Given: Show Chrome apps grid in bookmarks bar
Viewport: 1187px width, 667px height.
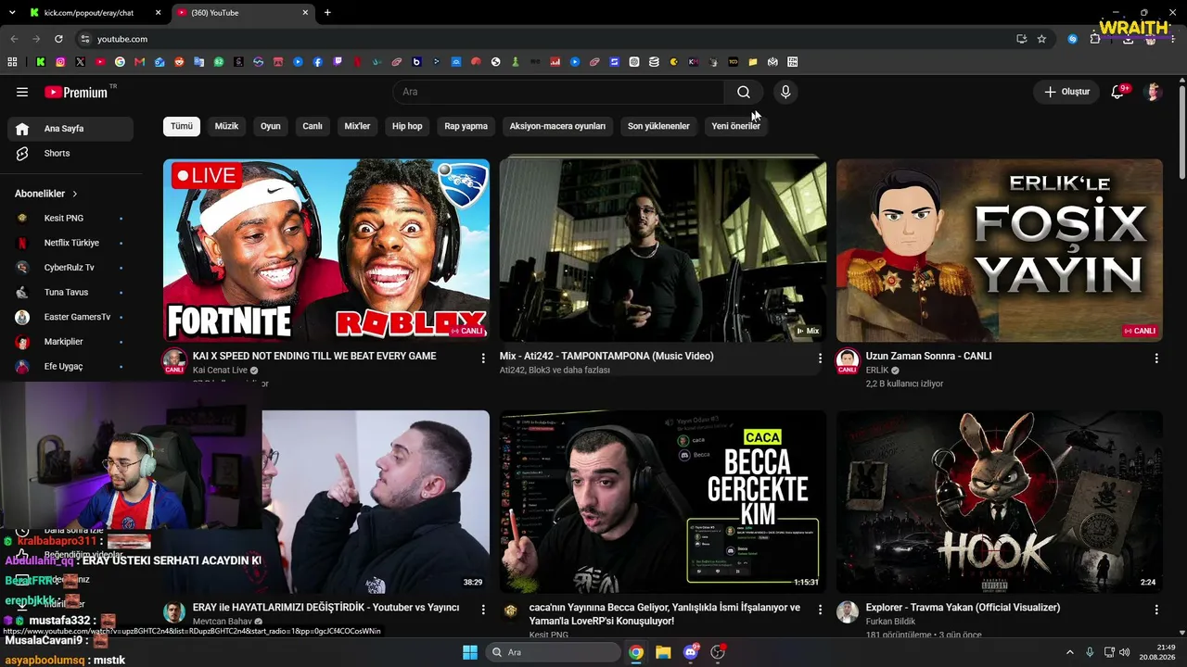Looking at the screenshot, I should (12, 62).
